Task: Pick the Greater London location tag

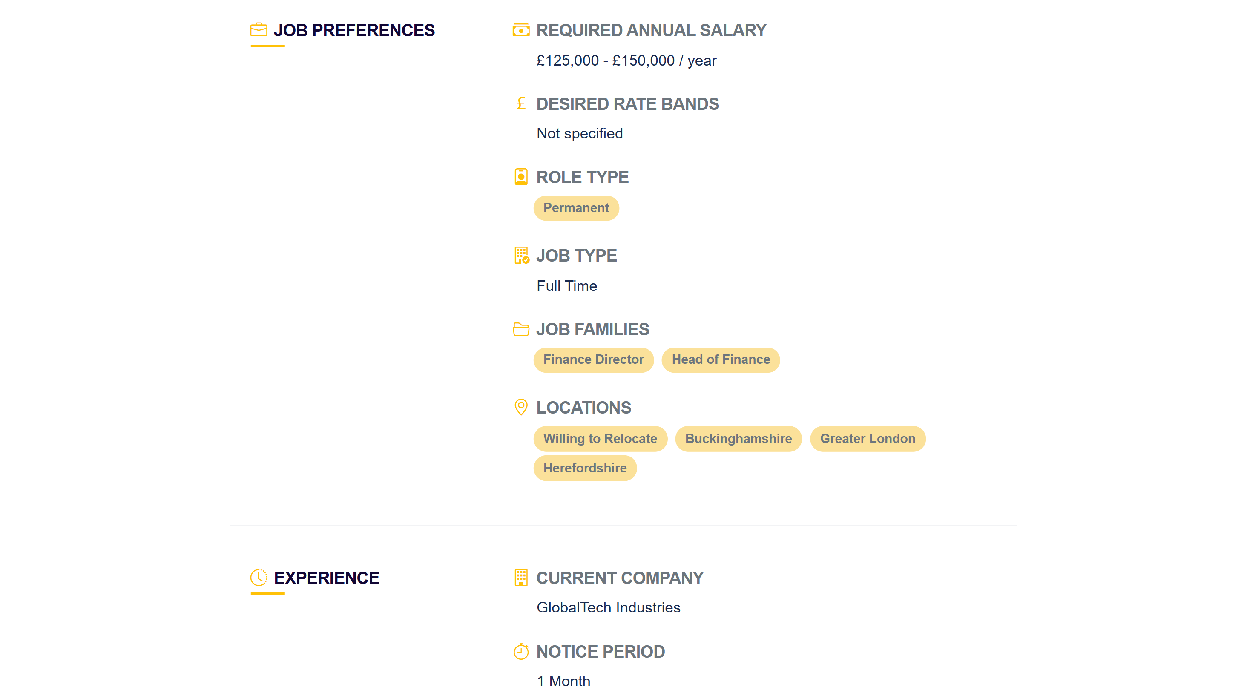Action: tap(868, 439)
